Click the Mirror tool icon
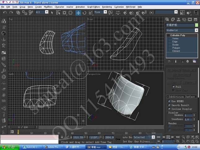 182,13
